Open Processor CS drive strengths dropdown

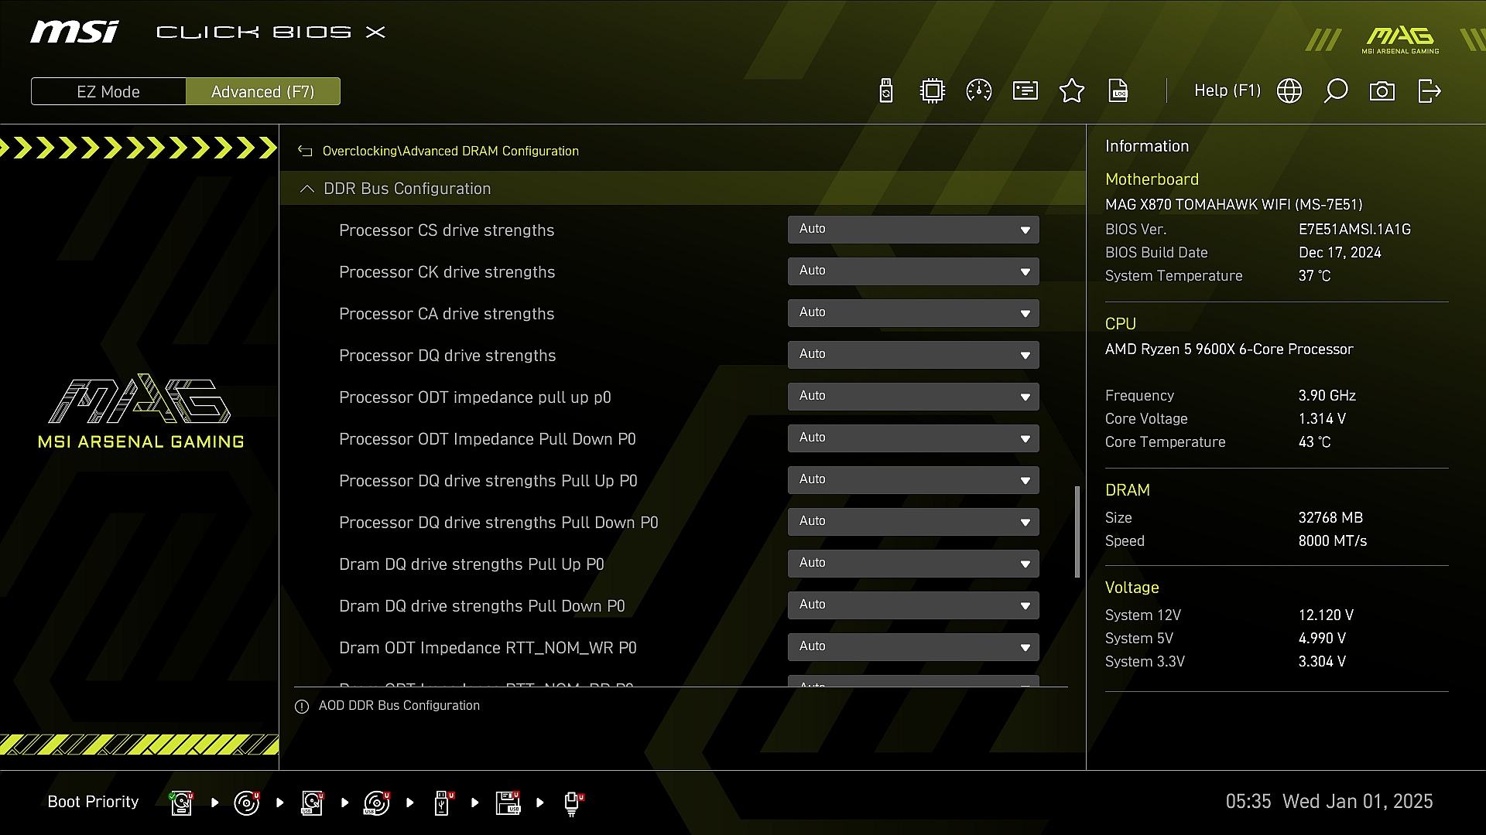pyautogui.click(x=913, y=230)
